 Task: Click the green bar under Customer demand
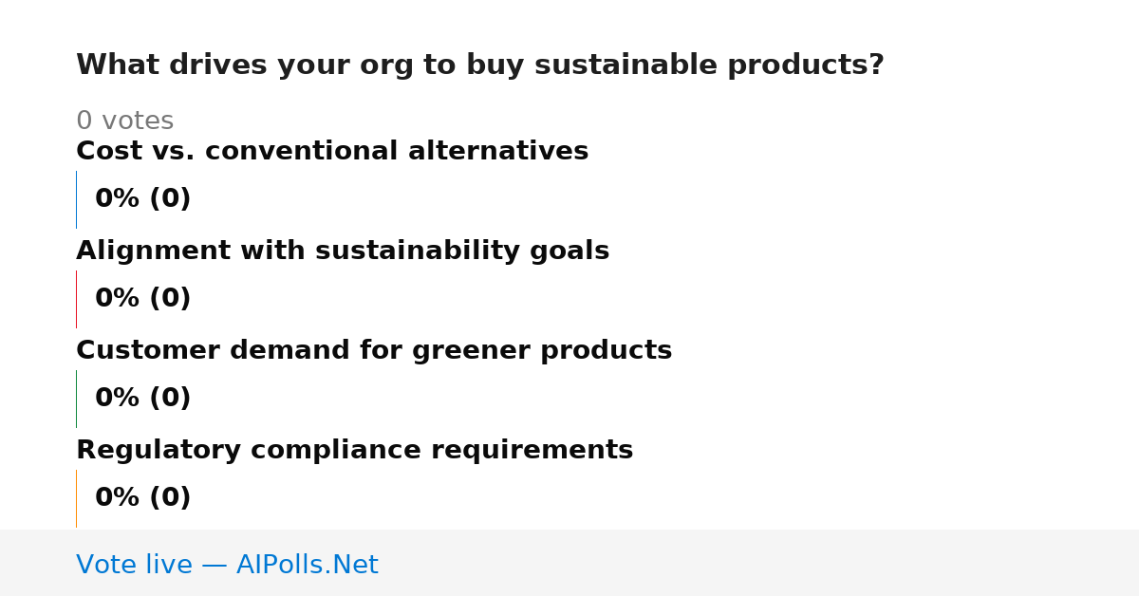77,399
